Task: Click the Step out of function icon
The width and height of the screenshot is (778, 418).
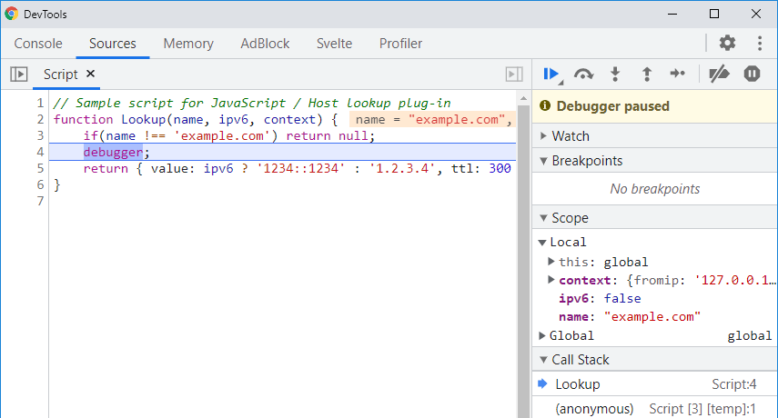Action: [x=646, y=75]
